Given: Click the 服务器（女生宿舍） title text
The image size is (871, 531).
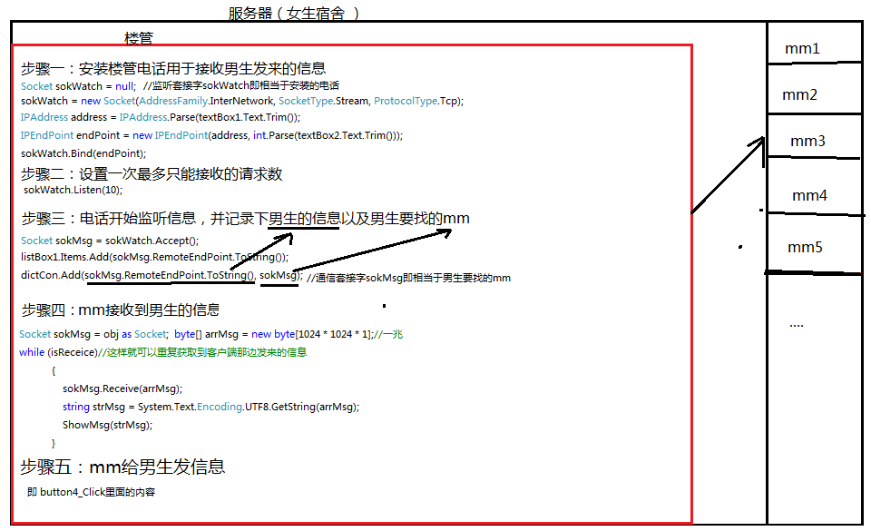Looking at the screenshot, I should pos(294,13).
